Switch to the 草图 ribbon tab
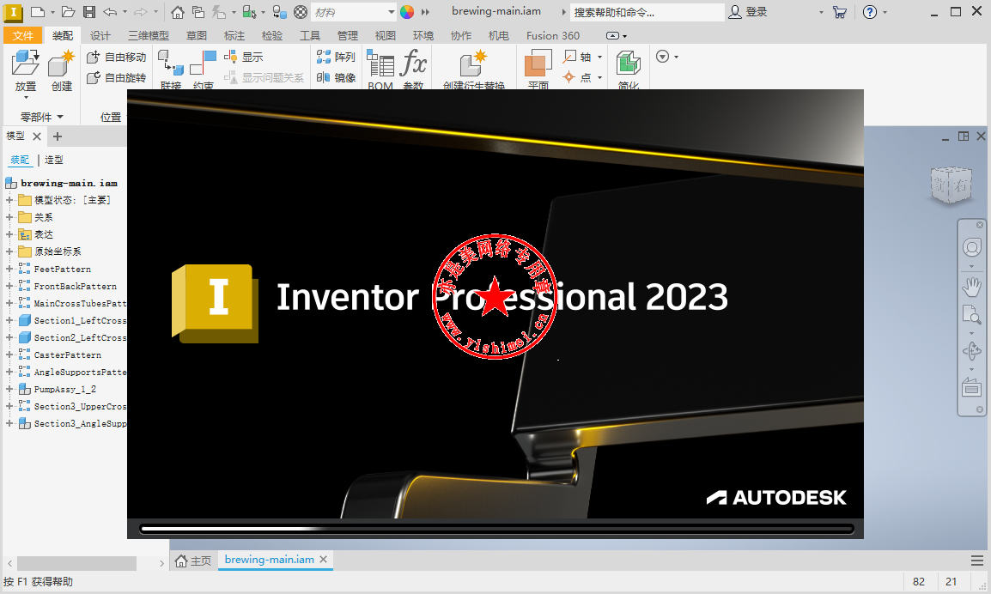The image size is (991, 594). point(197,35)
